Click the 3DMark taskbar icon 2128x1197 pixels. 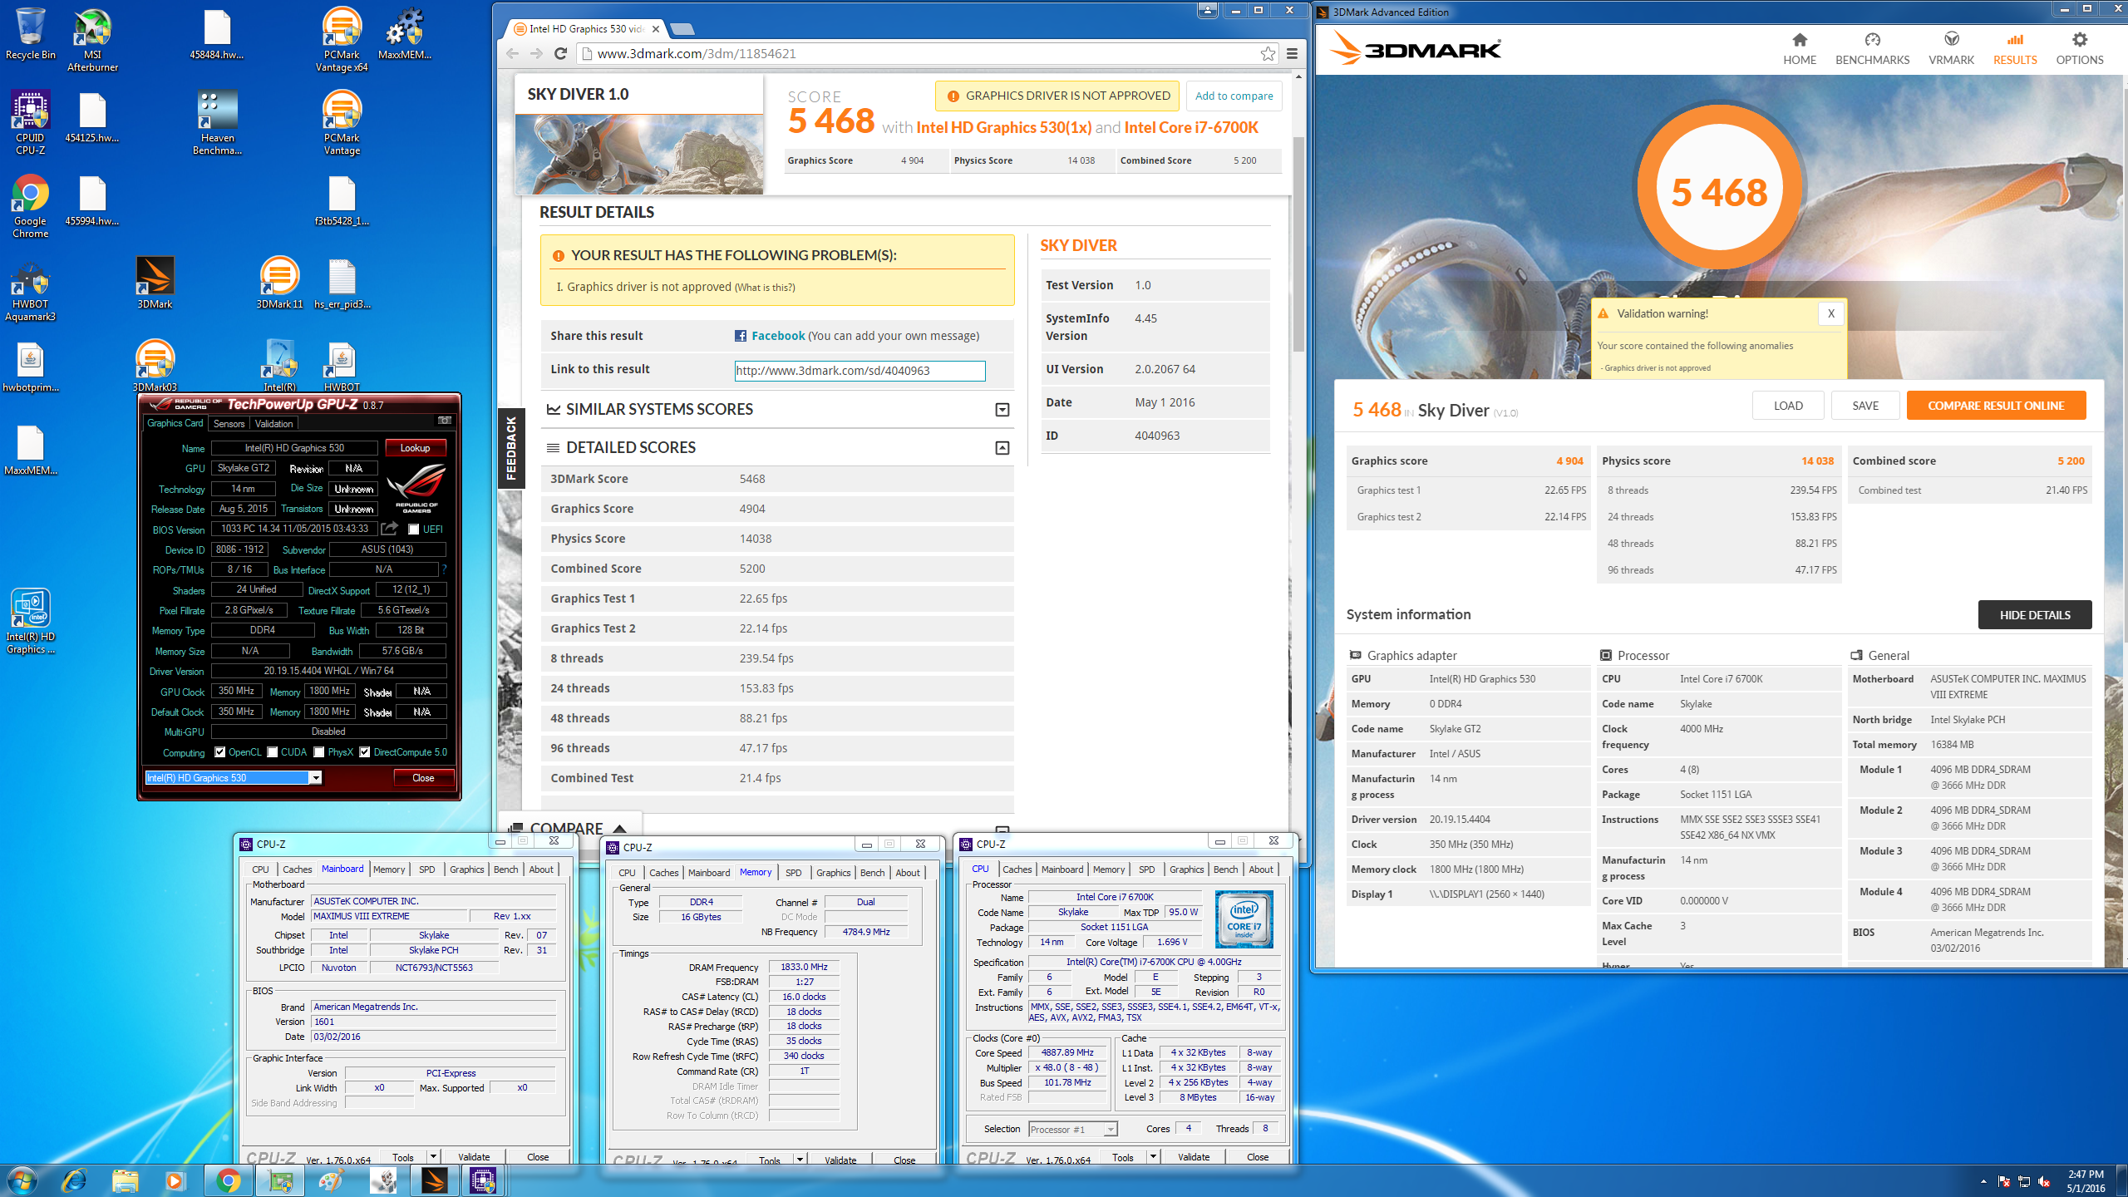tap(434, 1180)
